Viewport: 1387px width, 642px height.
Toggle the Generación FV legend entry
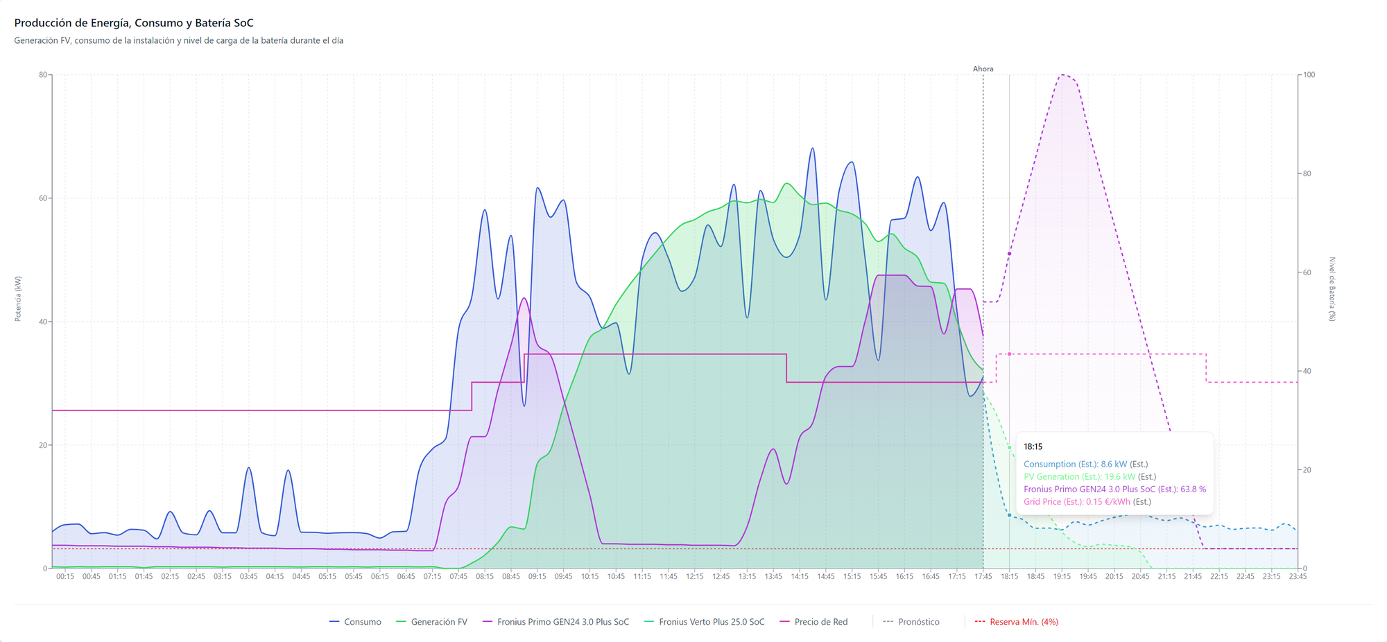click(x=431, y=622)
